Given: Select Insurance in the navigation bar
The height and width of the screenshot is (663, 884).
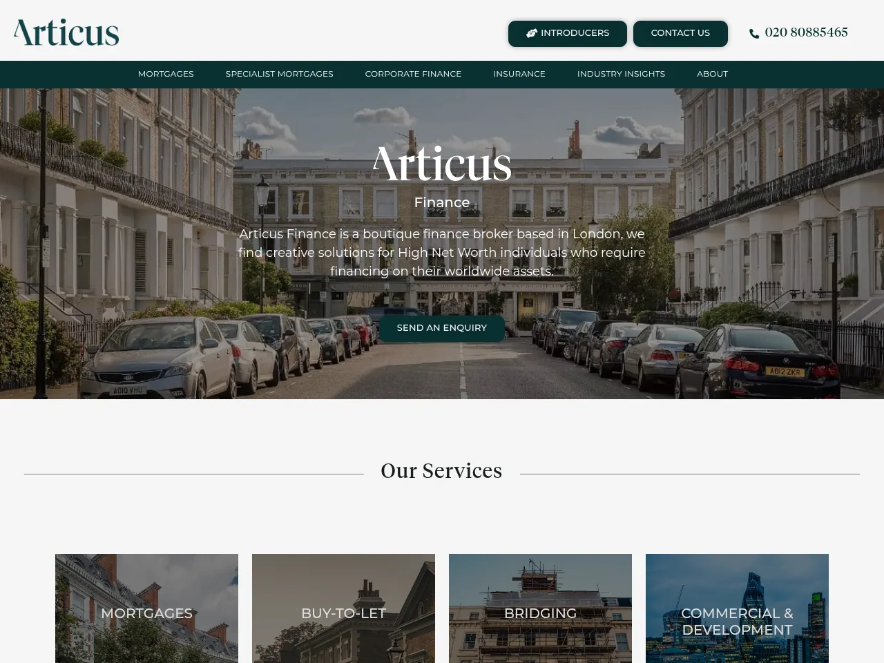Looking at the screenshot, I should click(x=519, y=74).
